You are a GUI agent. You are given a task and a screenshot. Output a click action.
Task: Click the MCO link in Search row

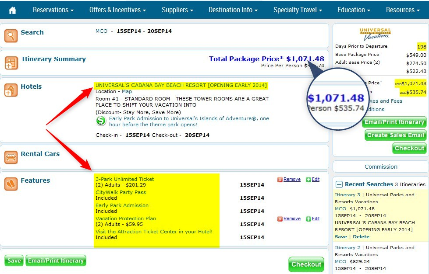pos(101,31)
